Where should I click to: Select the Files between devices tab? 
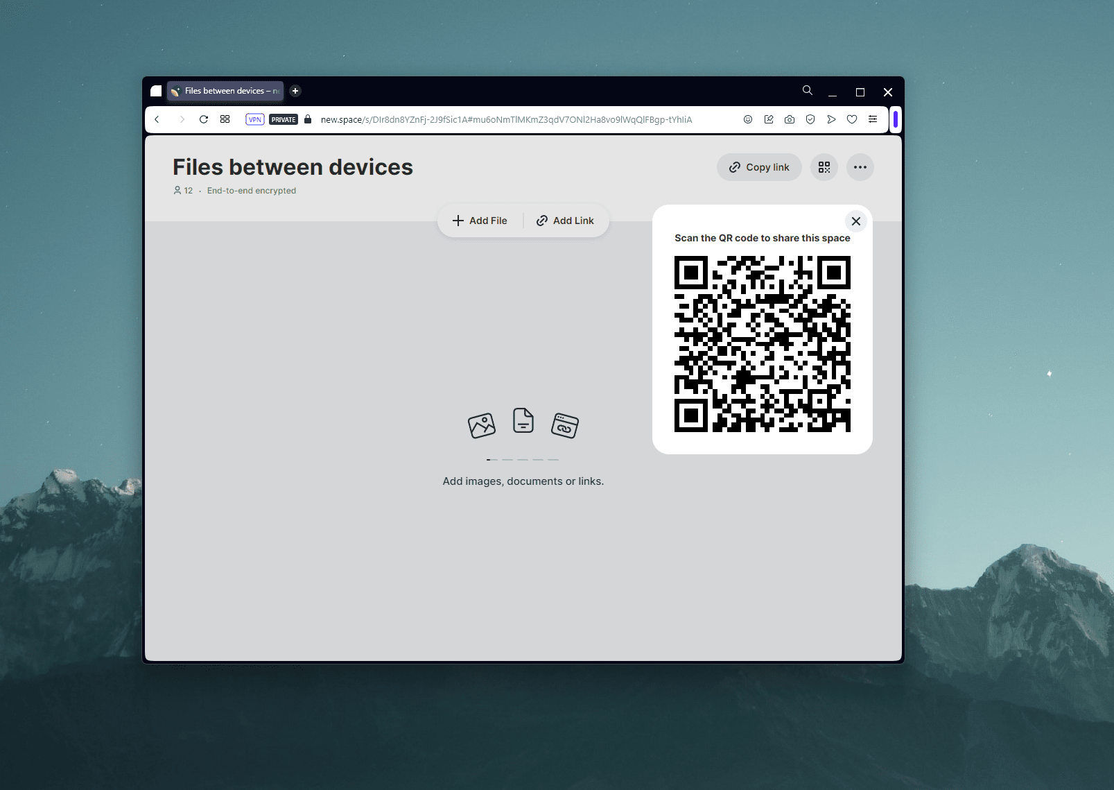pyautogui.click(x=225, y=91)
